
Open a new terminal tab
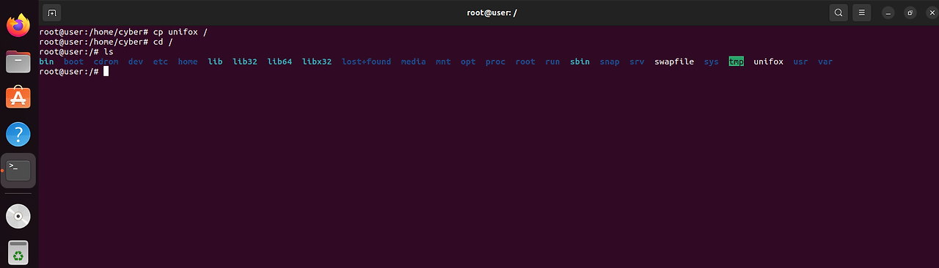point(51,12)
